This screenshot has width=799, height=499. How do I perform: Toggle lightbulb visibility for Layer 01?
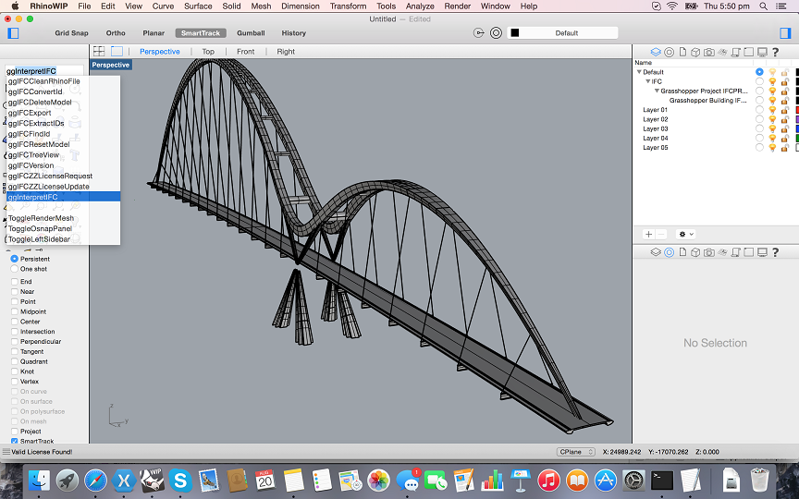click(772, 110)
